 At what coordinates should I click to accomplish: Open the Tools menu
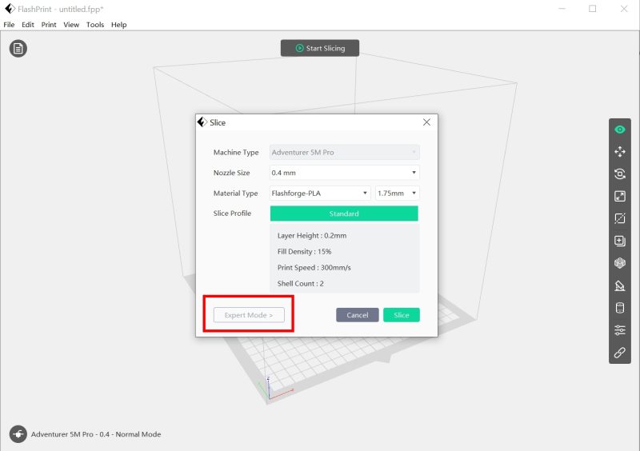(95, 25)
